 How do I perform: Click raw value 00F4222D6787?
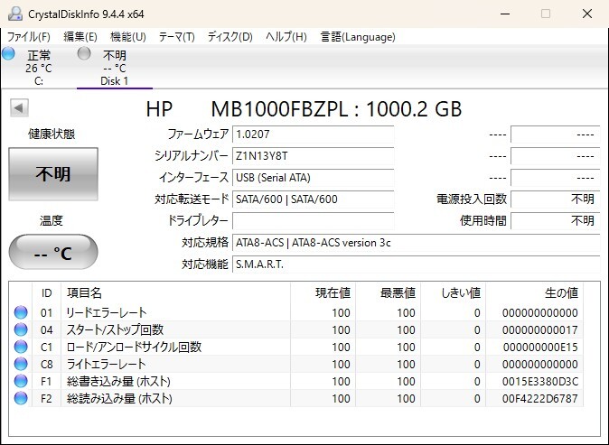(539, 398)
